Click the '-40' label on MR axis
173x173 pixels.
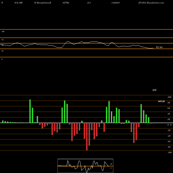(169, 136)
